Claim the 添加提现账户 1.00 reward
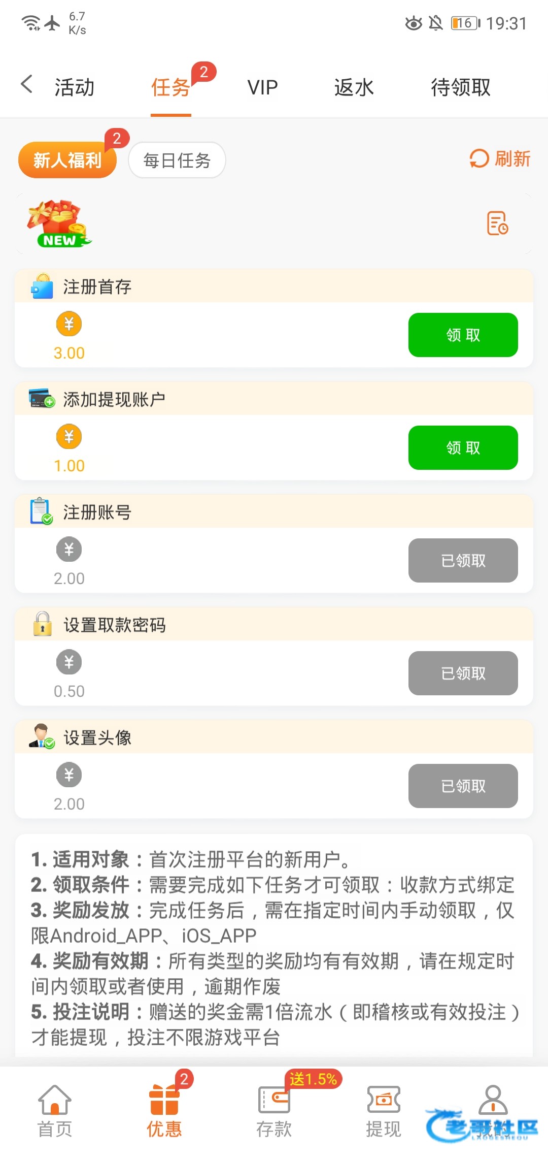Screen dimensions: 548x1158 pyautogui.click(x=463, y=448)
